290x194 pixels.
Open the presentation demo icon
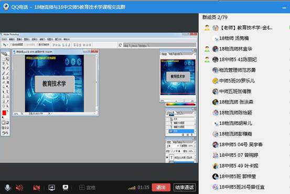[x=65, y=188]
